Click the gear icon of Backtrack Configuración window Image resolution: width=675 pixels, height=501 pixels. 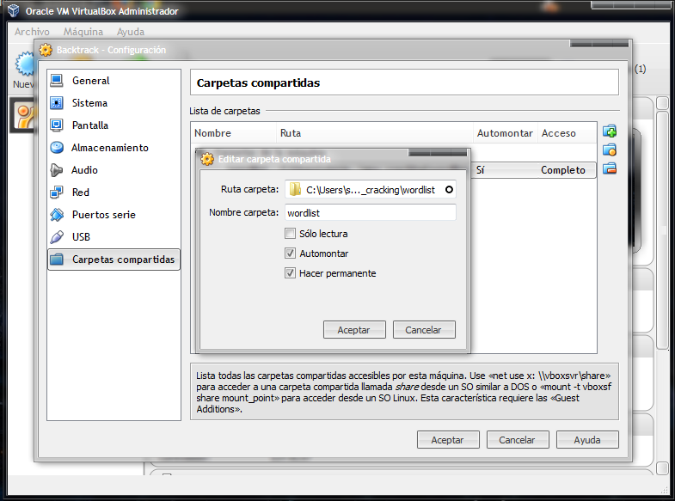pyautogui.click(x=46, y=50)
